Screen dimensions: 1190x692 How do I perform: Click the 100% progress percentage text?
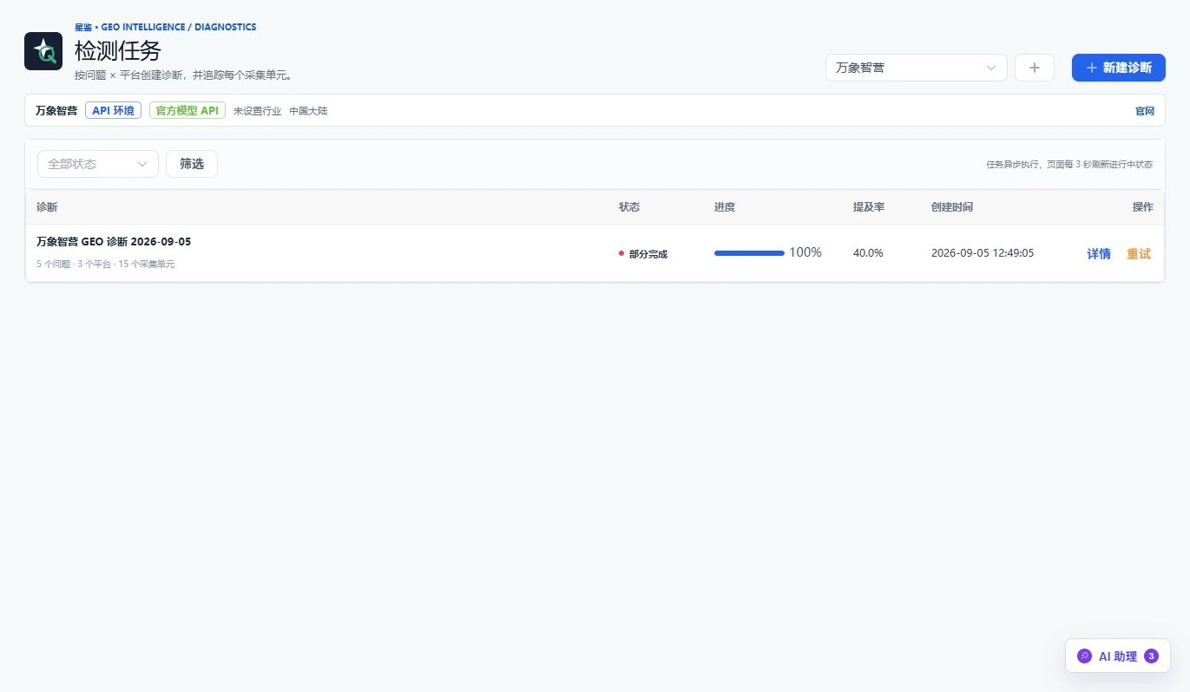(805, 252)
